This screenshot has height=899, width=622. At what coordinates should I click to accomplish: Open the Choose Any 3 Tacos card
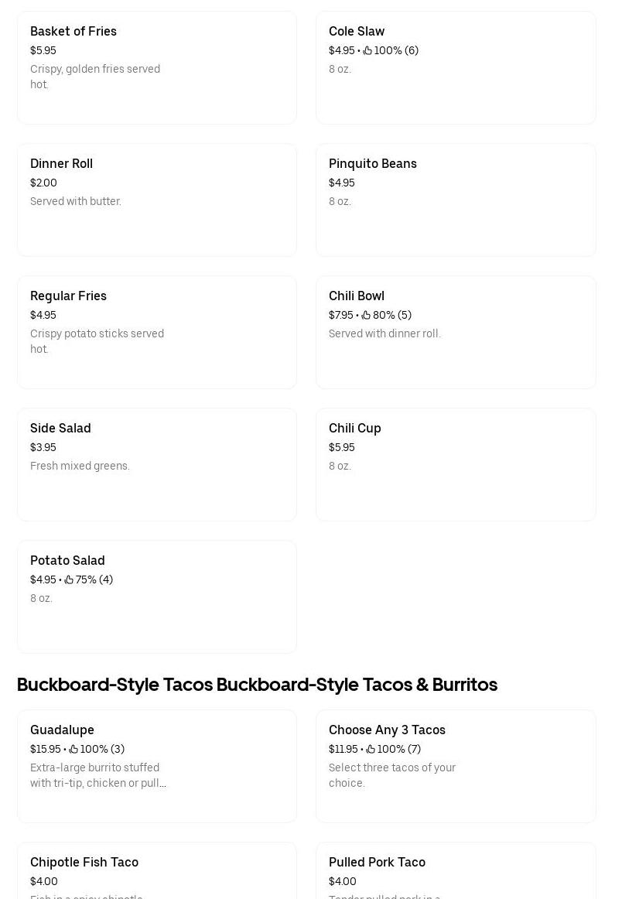coord(456,766)
